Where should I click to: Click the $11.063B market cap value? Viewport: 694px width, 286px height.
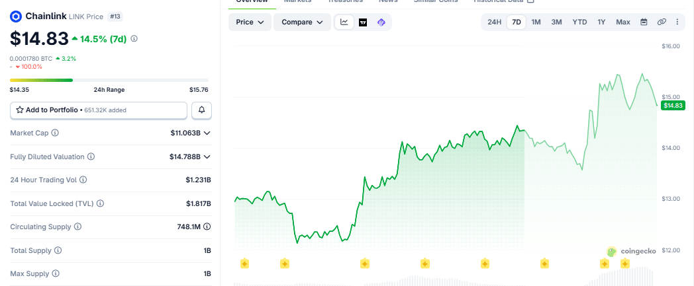coord(186,133)
